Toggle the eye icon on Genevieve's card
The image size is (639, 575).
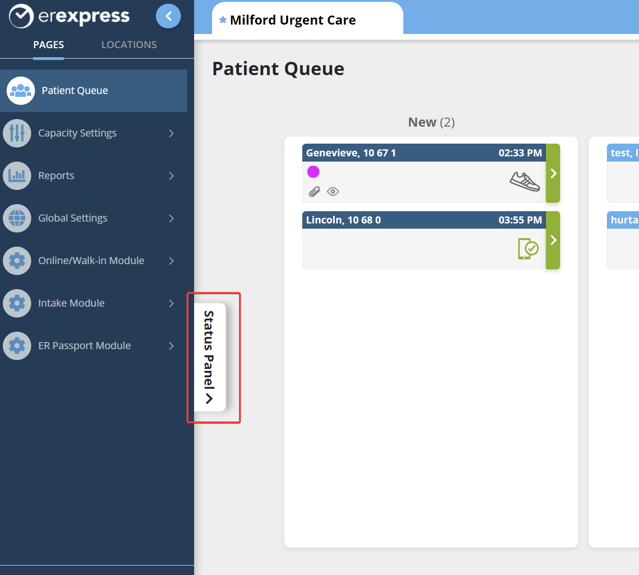[333, 191]
